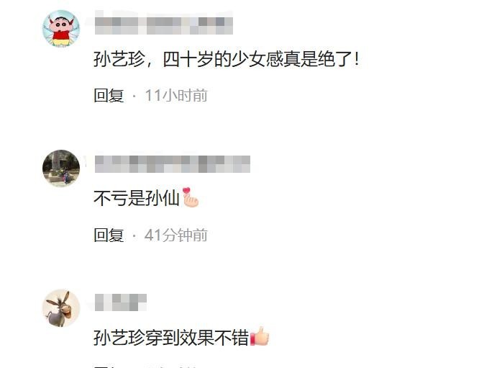502x368 pixels.
Task: Click the finger heart emoji after 孙仙
Action: tap(191, 197)
